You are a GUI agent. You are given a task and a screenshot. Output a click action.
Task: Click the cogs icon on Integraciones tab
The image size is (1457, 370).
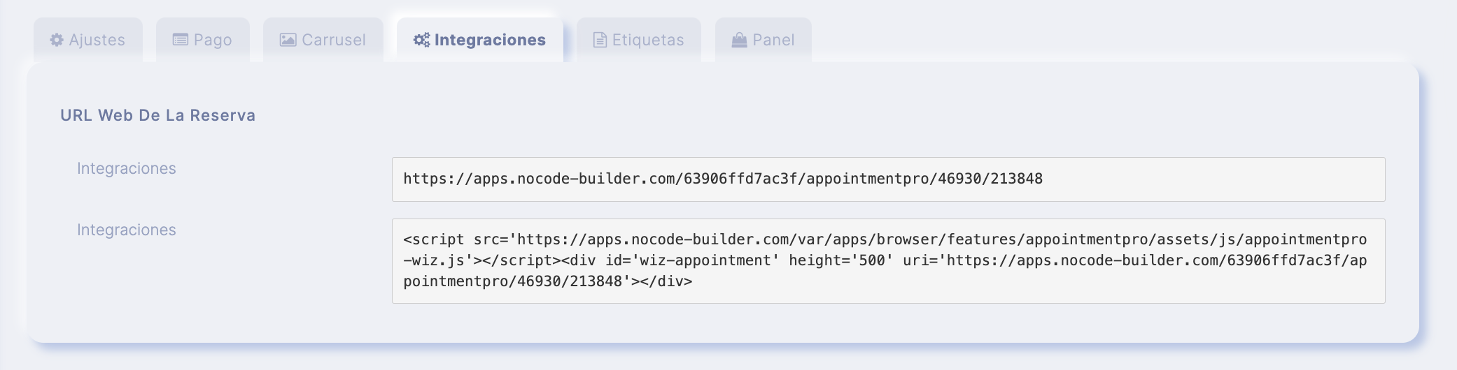point(421,40)
